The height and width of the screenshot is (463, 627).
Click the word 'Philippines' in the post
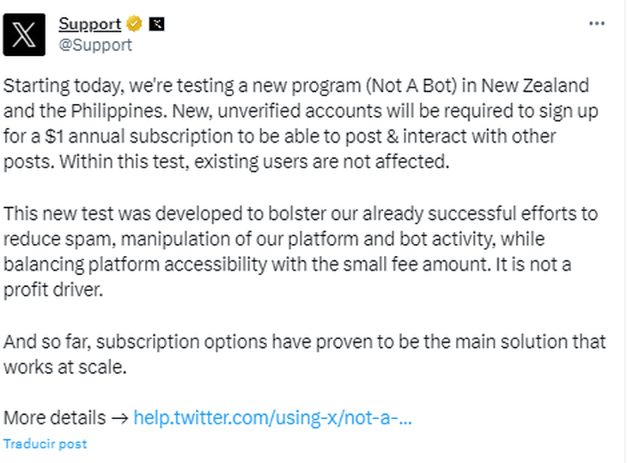coord(119,112)
